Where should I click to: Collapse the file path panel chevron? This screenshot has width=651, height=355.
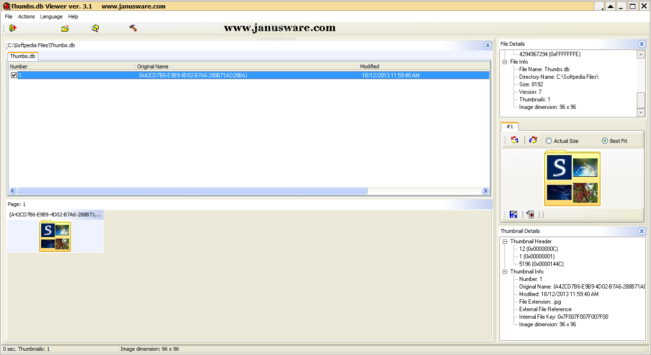pos(488,46)
